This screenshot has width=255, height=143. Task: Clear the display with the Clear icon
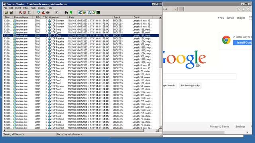click(x=29, y=12)
